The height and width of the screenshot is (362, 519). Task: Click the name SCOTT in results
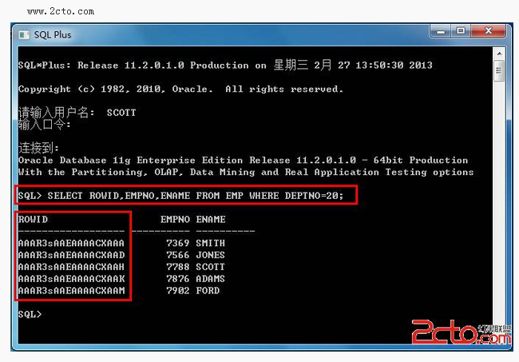(x=210, y=267)
